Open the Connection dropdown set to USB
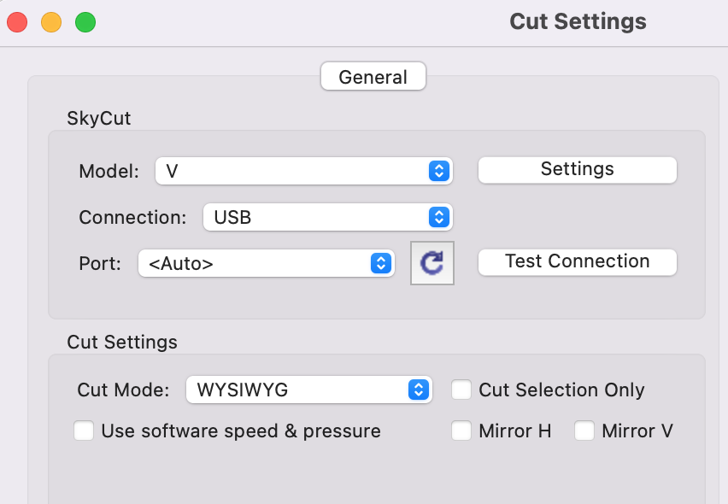Viewport: 728px width, 504px height. pos(328,217)
